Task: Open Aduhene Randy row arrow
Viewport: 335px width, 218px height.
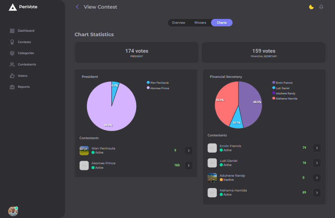Action: (317, 178)
